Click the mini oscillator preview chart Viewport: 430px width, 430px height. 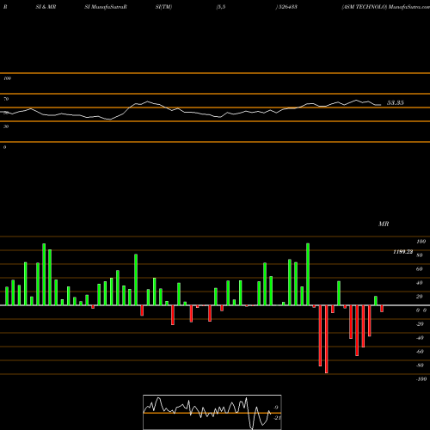pos(212,412)
